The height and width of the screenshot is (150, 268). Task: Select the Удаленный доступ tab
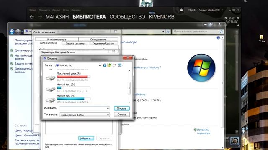click(x=103, y=43)
